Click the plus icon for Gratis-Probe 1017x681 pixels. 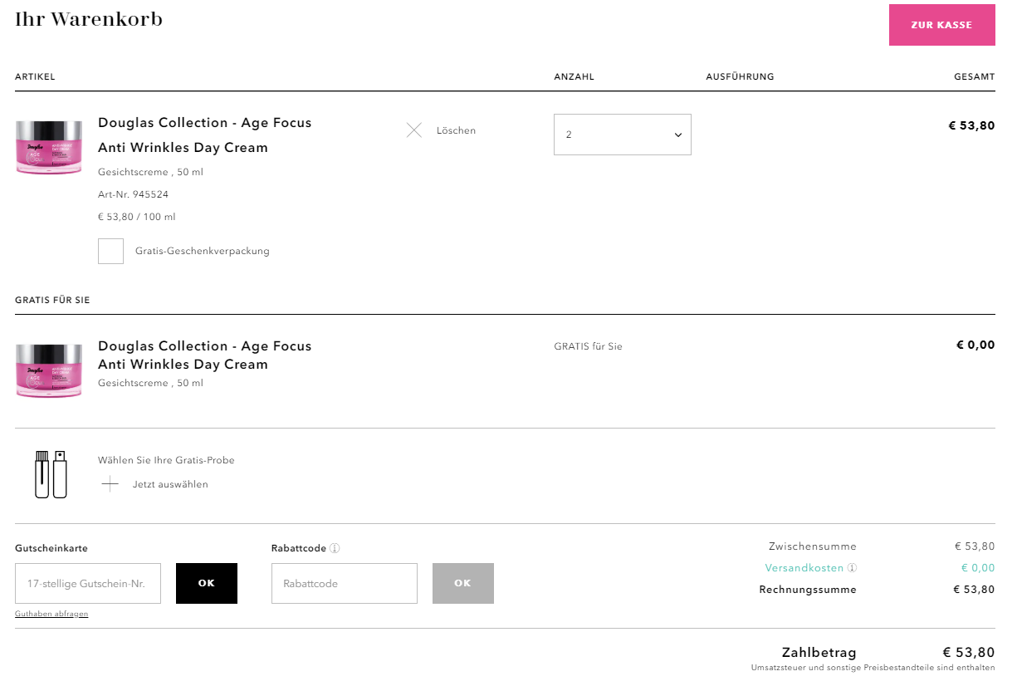[110, 484]
